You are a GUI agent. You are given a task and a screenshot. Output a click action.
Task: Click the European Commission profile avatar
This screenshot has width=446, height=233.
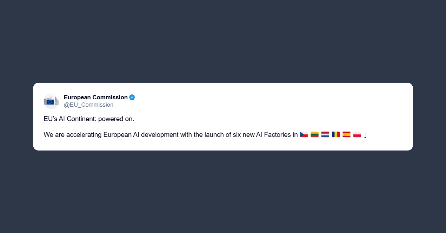pyautogui.click(x=51, y=101)
